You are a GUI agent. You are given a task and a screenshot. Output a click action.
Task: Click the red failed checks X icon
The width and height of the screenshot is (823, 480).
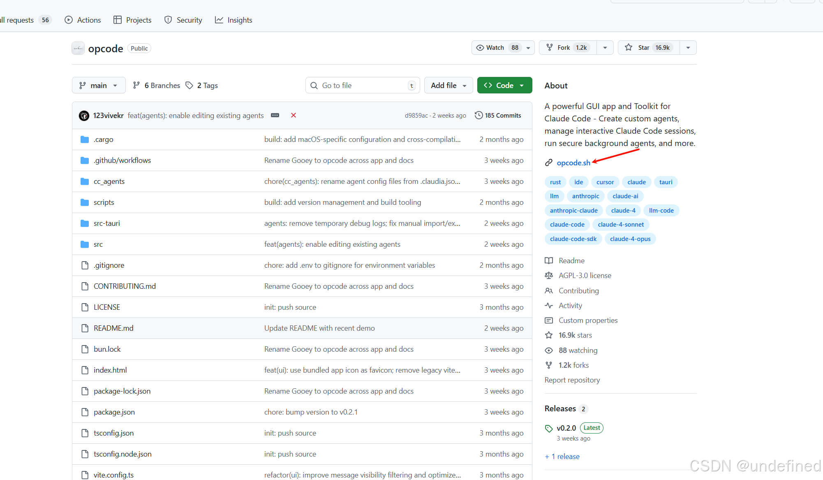coord(294,115)
